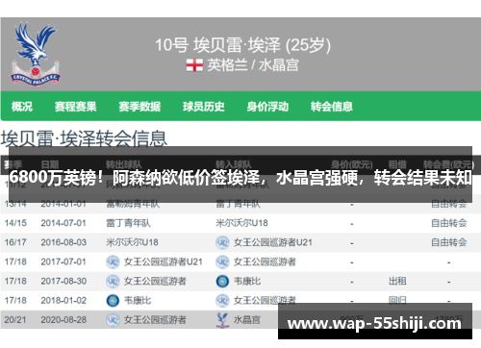Screen dimensions: 481x348
Task: Click 韦康比 destination in the 2017-08-30 row
Action: tap(247, 281)
